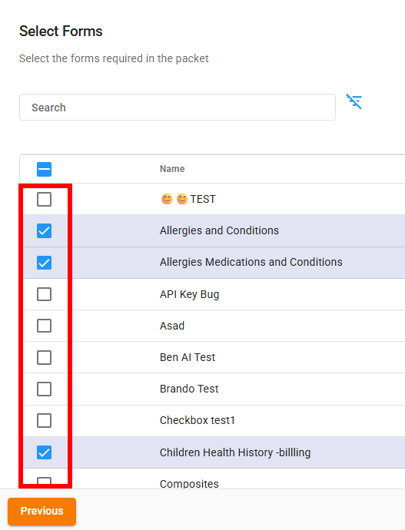
Task: Click the Composites form name
Action: [x=189, y=484]
